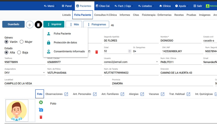Screen dimensions: 217x126
Task: Select the Varón gender radio button
Action: 7,42
